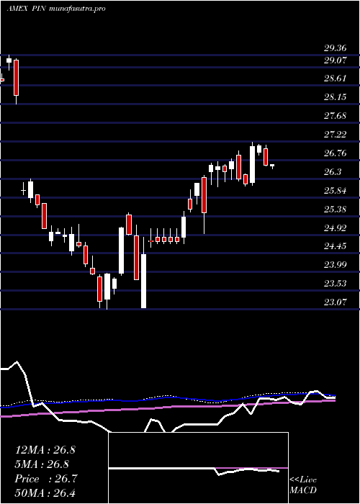Click the 29.07 price level label
The width and height of the screenshot is (360, 504).
pyautogui.click(x=335, y=60)
